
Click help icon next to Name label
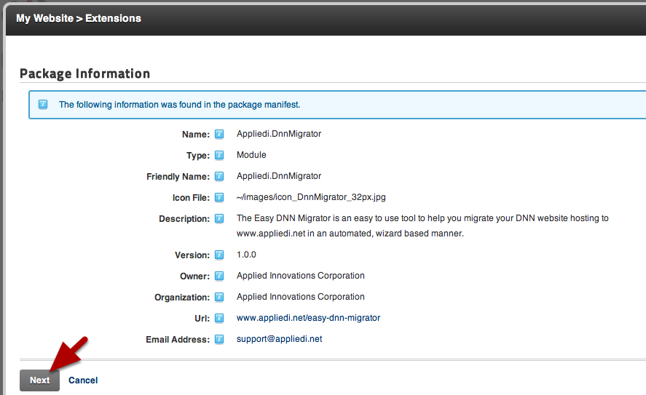point(219,134)
